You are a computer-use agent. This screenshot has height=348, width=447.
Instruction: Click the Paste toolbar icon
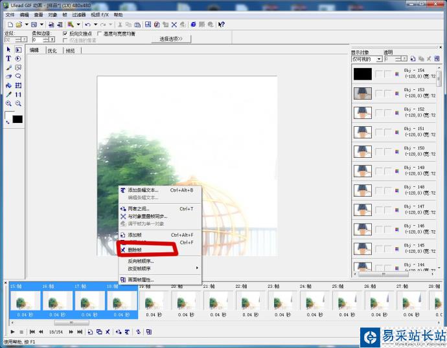coord(137,25)
